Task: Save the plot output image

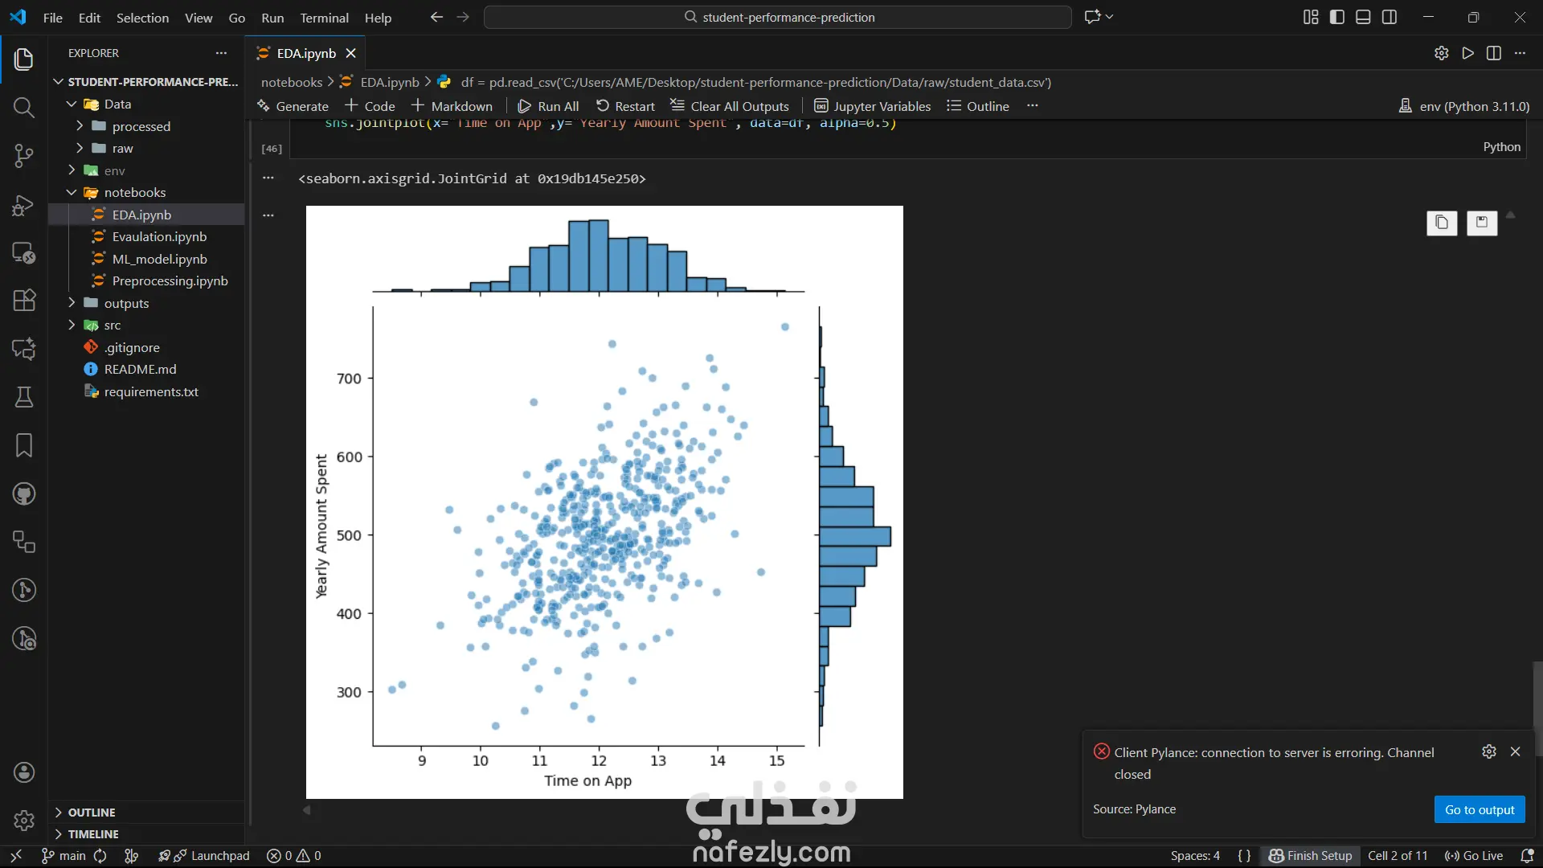Action: (x=1481, y=223)
